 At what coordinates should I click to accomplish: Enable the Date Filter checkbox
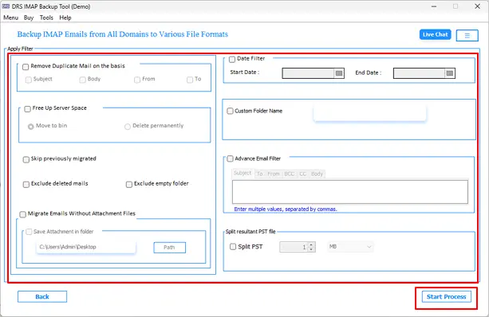pyautogui.click(x=232, y=59)
